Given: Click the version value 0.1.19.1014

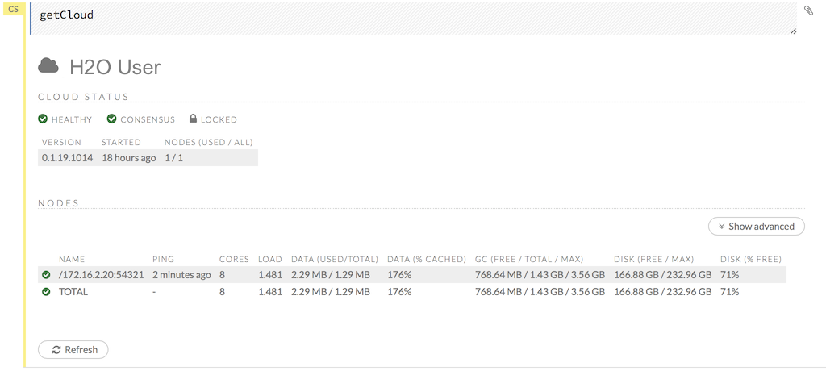Looking at the screenshot, I should [67, 158].
